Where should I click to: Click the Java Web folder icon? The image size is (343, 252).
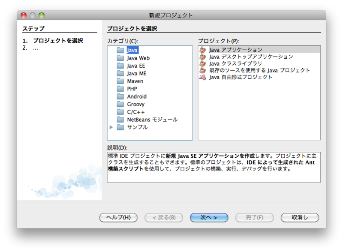click(x=120, y=58)
